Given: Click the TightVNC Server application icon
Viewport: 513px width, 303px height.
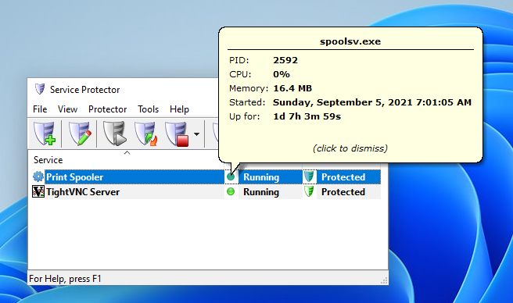Looking at the screenshot, I should (38, 191).
